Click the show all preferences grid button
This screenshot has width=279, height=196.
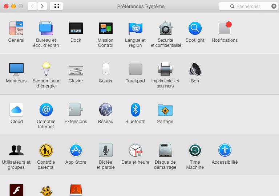pos(56,6)
